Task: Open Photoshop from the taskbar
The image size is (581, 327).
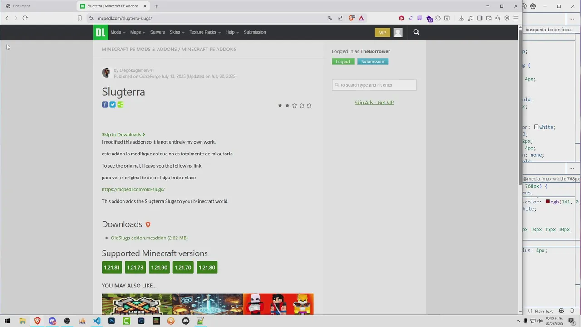Action: 112,321
